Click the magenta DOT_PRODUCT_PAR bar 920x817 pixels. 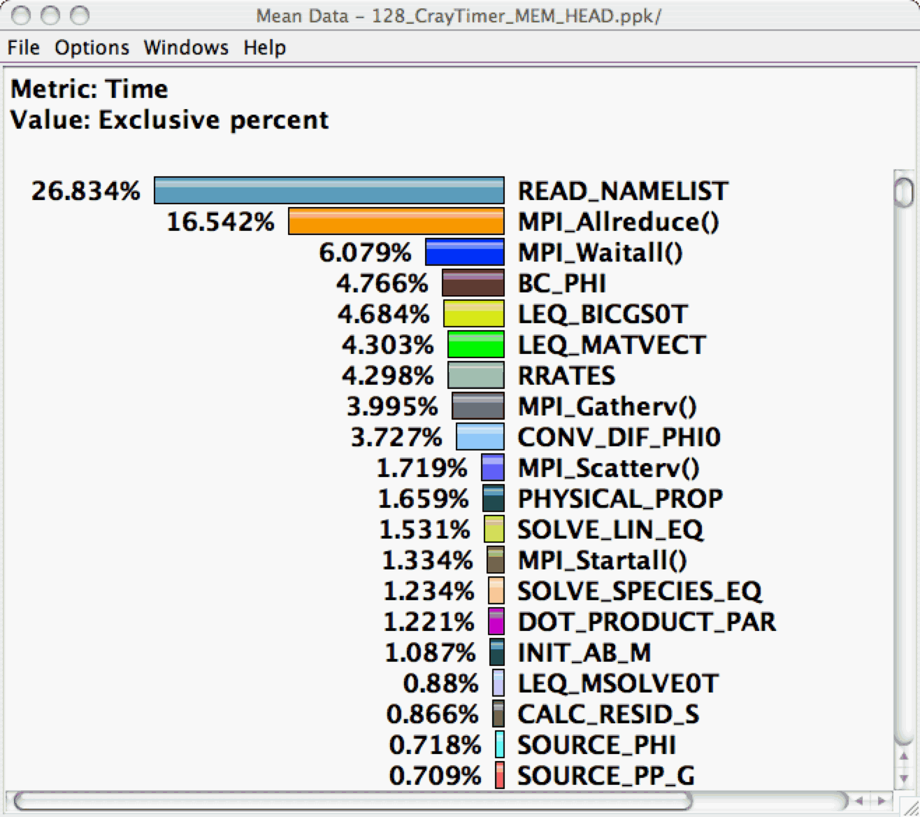496,621
